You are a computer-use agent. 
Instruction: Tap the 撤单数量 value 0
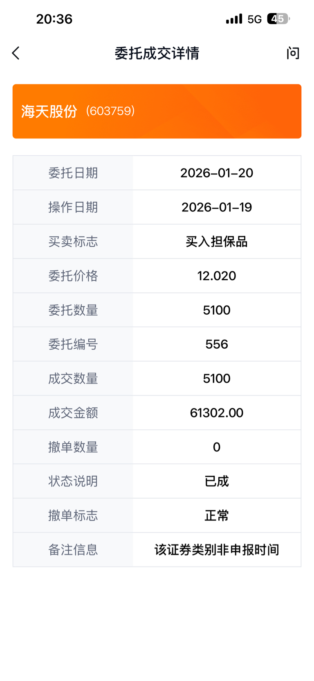coord(217,447)
